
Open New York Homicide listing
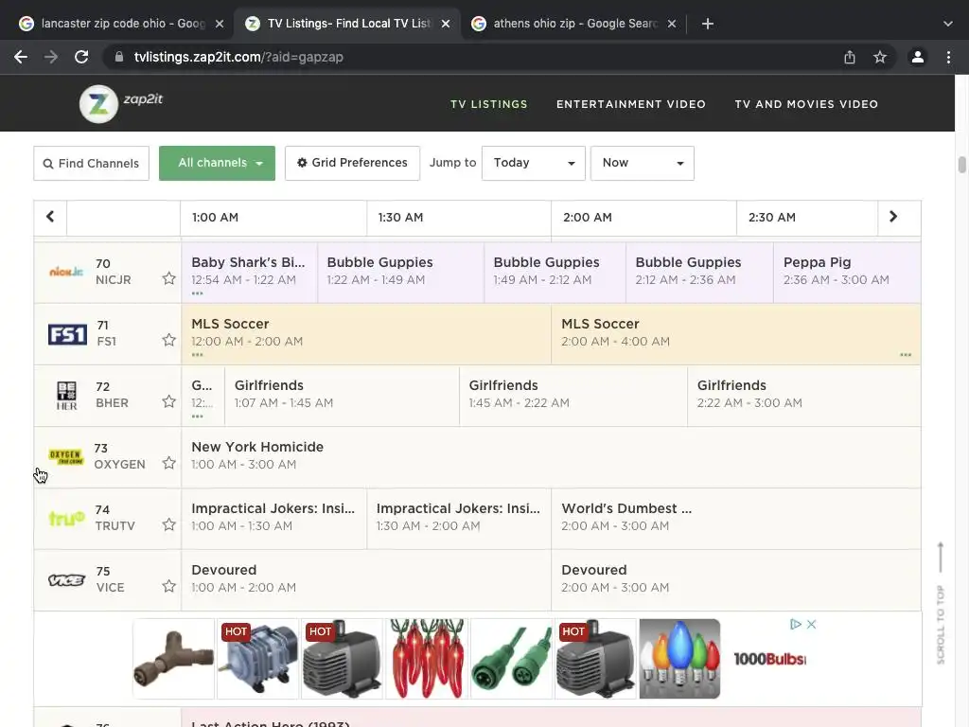pyautogui.click(x=551, y=457)
